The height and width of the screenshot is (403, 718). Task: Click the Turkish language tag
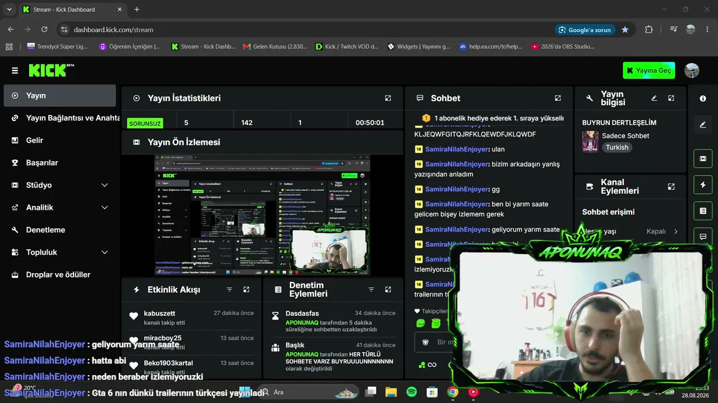pos(616,147)
